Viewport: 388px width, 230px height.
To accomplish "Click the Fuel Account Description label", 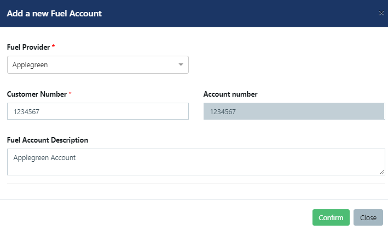I will pos(48,140).
